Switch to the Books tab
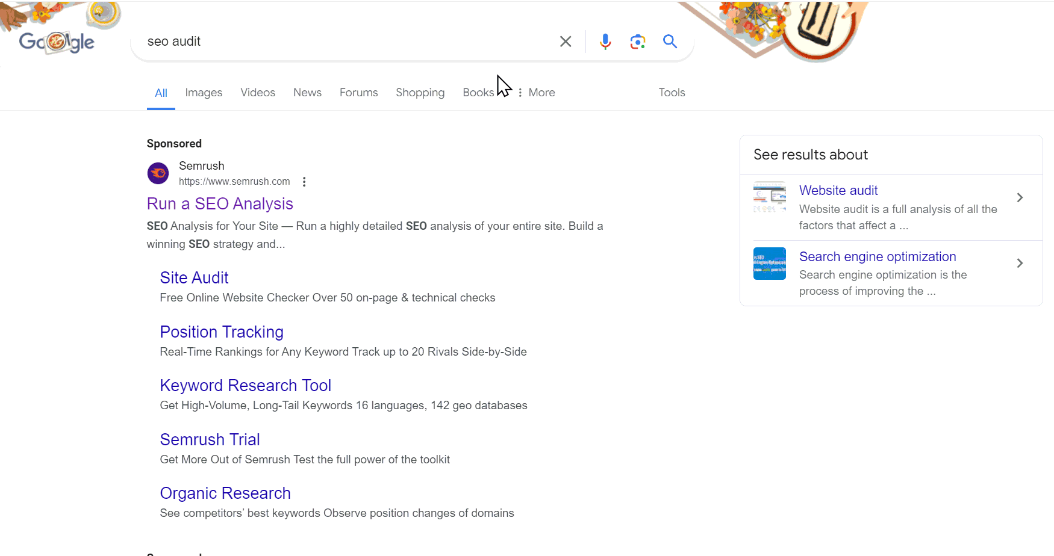The height and width of the screenshot is (556, 1054). pyautogui.click(x=478, y=93)
